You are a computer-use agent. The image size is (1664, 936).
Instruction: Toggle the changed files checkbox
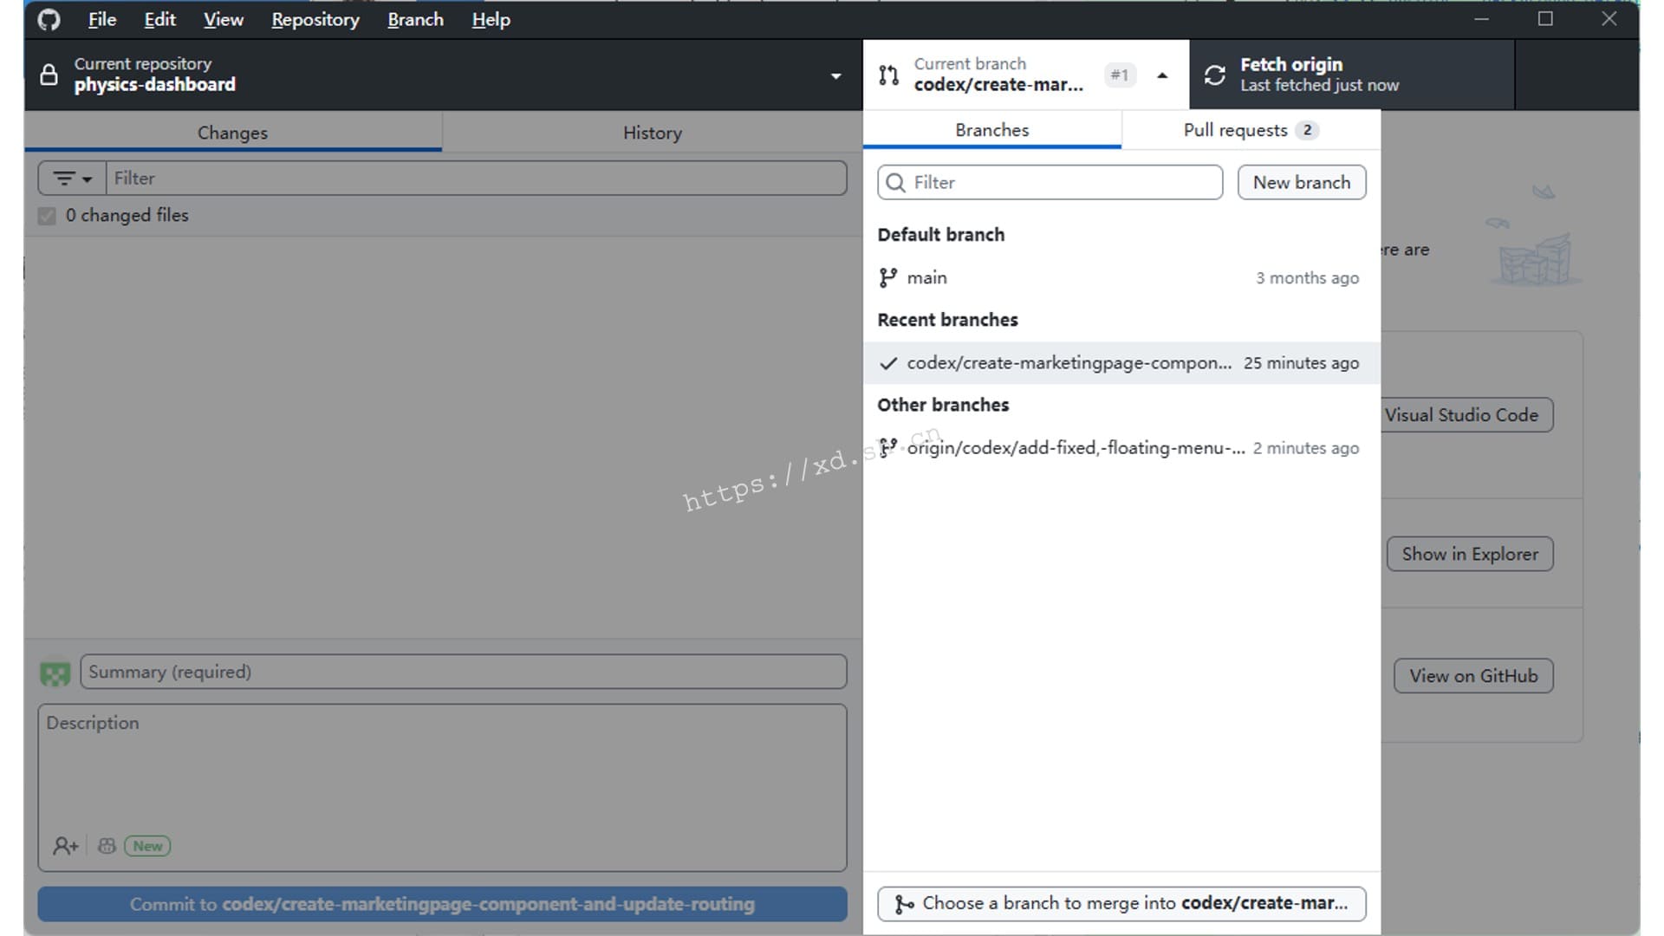point(47,216)
